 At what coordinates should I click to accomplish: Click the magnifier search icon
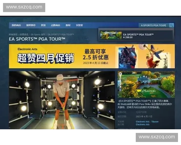click(171, 25)
